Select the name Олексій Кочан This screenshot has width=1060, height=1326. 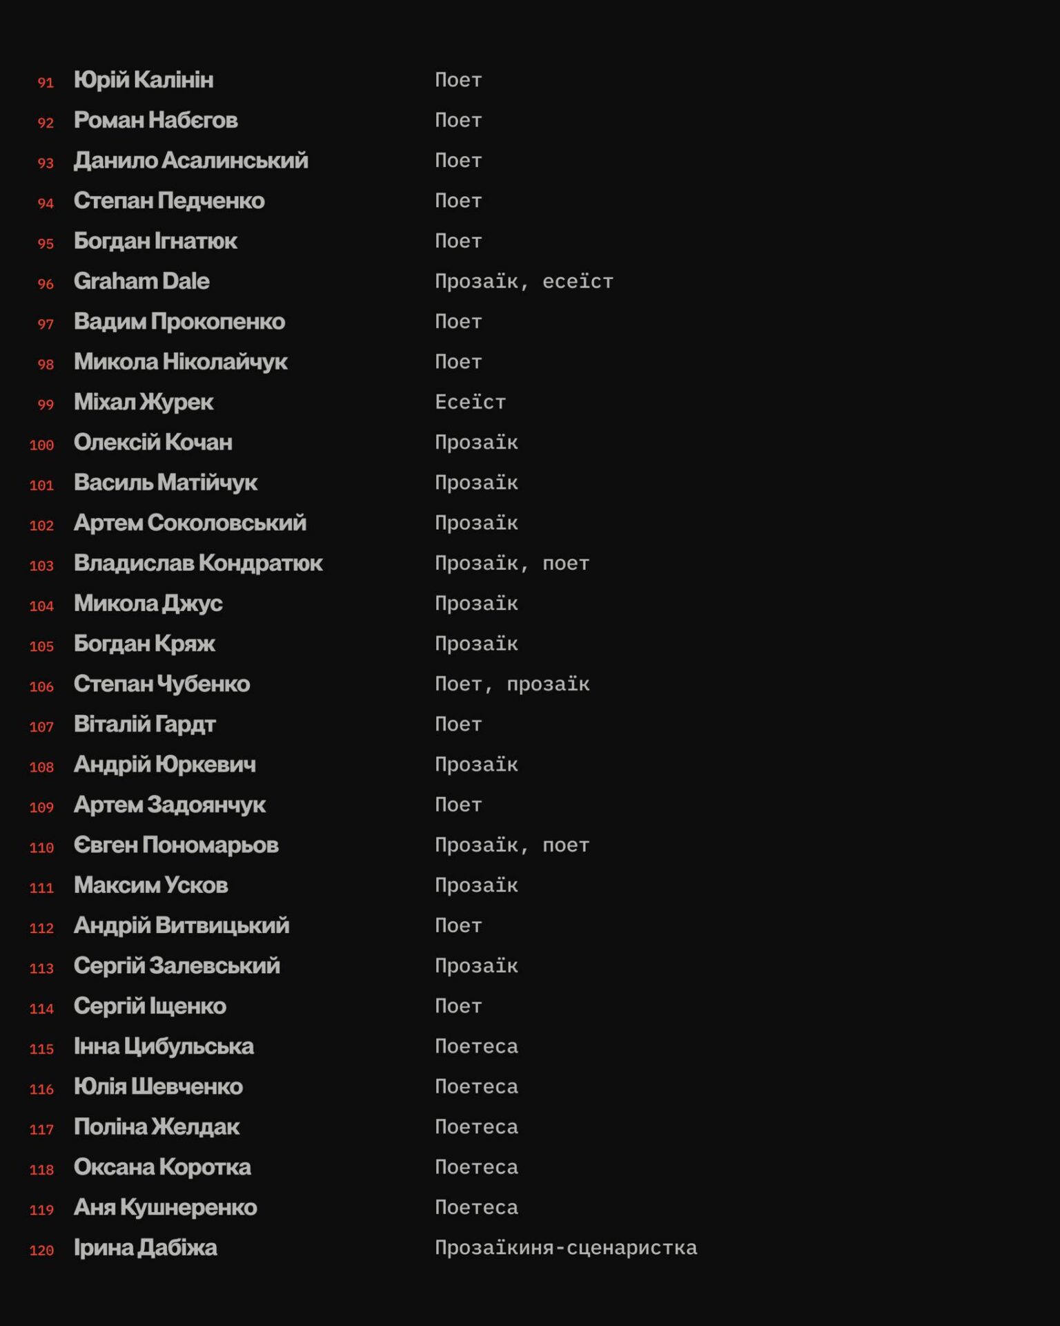pos(153,442)
